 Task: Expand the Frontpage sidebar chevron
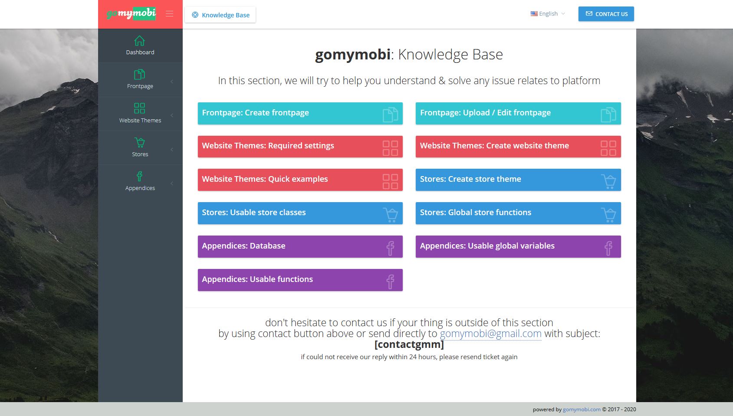click(172, 82)
